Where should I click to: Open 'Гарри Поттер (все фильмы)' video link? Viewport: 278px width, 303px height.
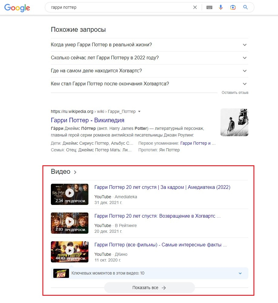click(x=161, y=245)
